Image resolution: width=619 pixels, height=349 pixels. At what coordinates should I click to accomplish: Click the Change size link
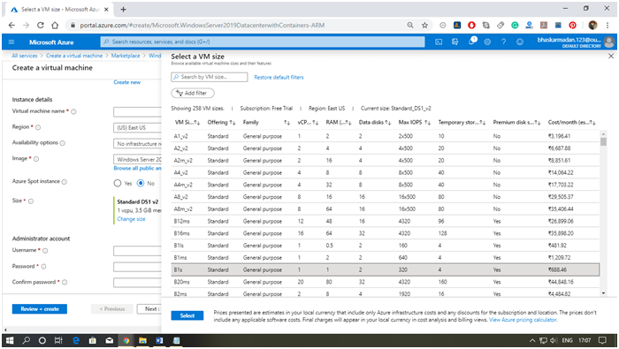click(131, 219)
